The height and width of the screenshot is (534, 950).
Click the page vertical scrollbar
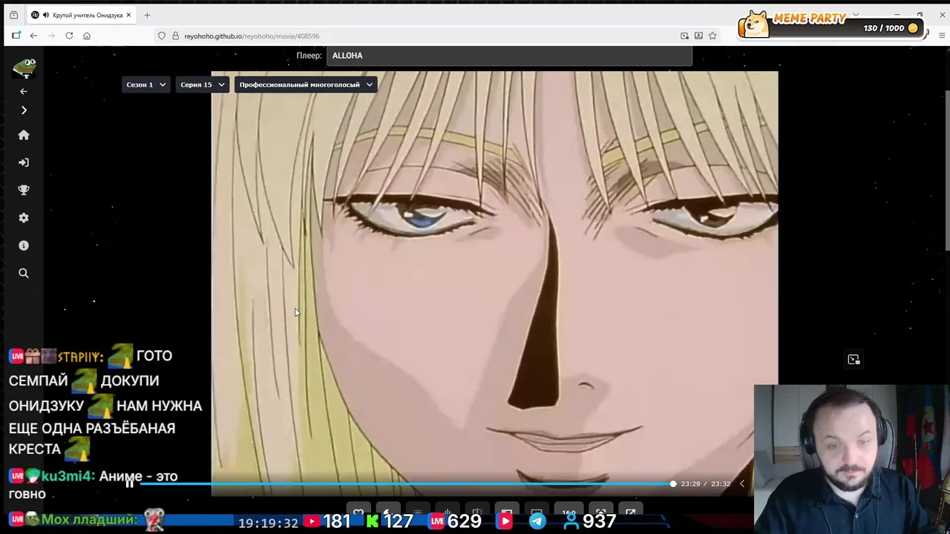point(947,171)
